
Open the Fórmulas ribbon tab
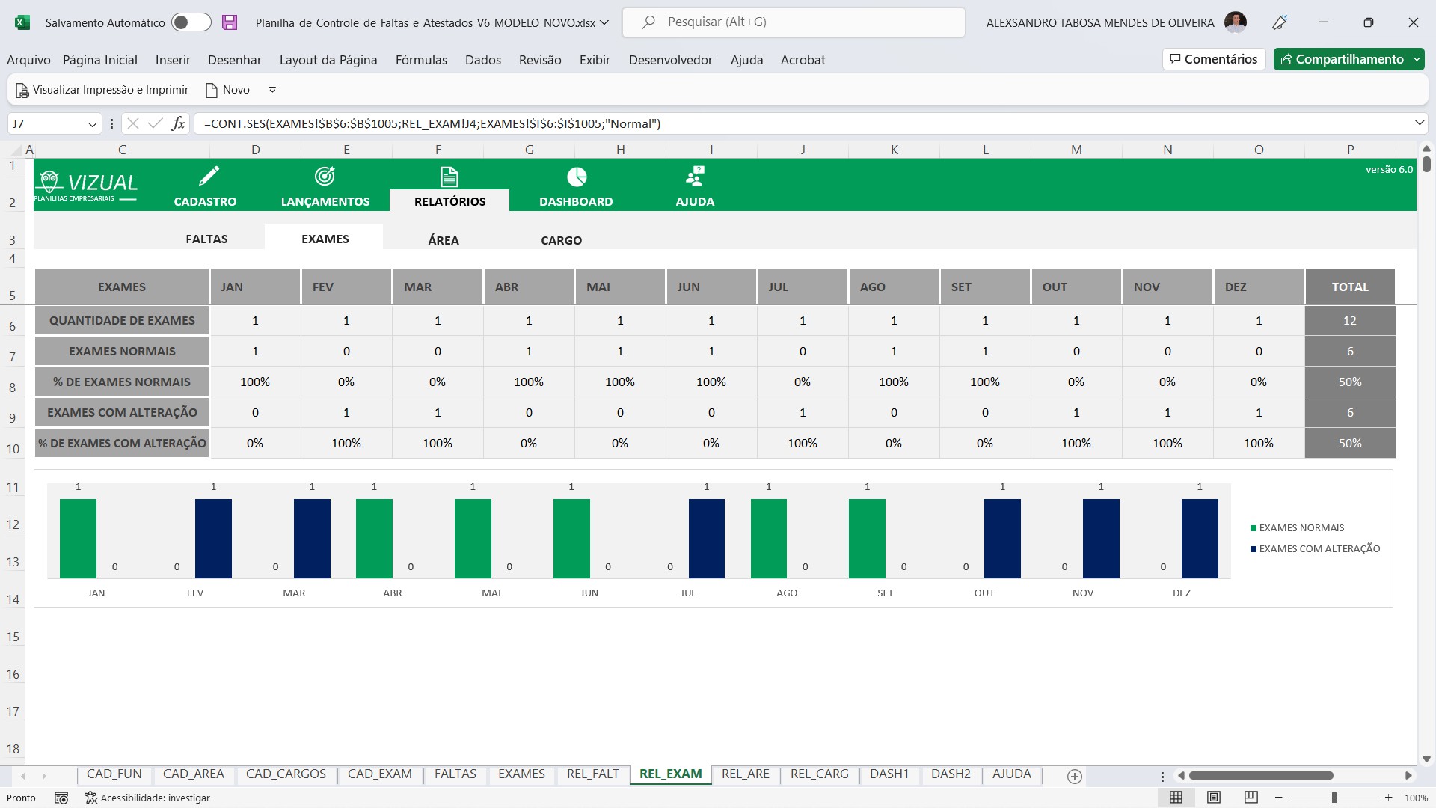(421, 60)
